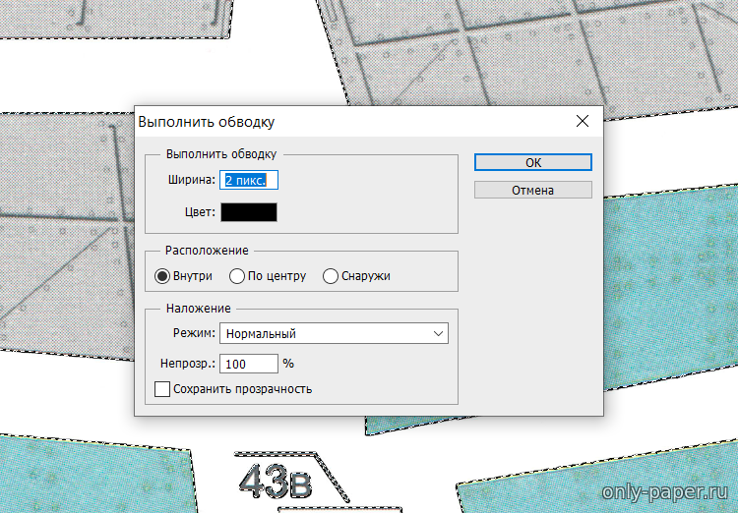
Task: Click the Ширина: label text
Action: 191,181
